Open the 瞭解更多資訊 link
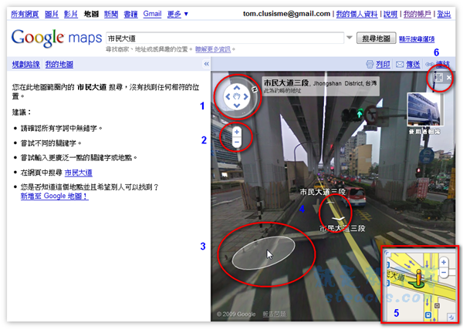This screenshot has height=329, width=463. tap(213, 49)
